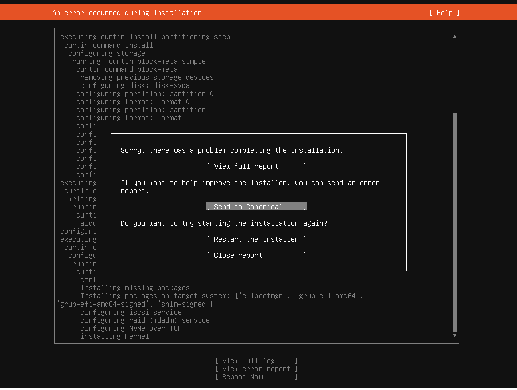Click the scrollbar down arrow
517x390 pixels.
(x=454, y=335)
